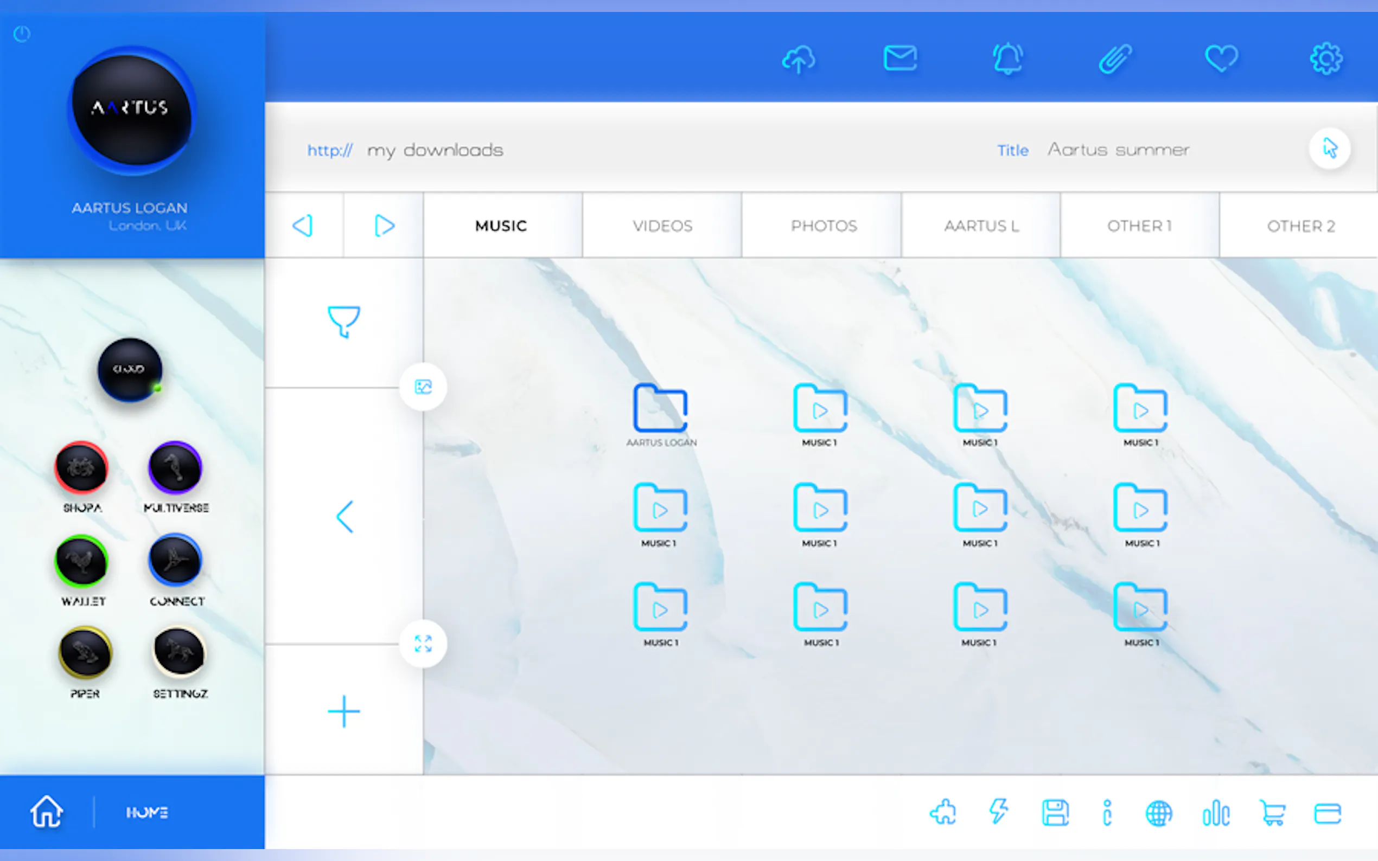Open the rightmost MUSIC 1 folder in top row
The height and width of the screenshot is (861, 1378).
pyautogui.click(x=1140, y=416)
